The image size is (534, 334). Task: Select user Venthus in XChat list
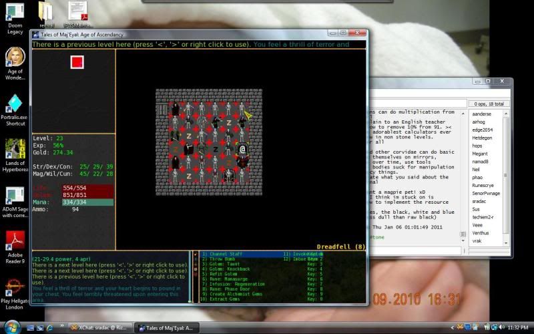click(x=480, y=233)
